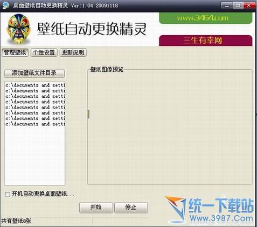Minimize the wallpaper changer window
Screen dimensions: 257x227
[227, 5]
